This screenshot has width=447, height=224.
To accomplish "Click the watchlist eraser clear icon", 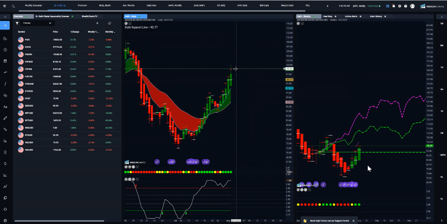I will coord(110,23).
